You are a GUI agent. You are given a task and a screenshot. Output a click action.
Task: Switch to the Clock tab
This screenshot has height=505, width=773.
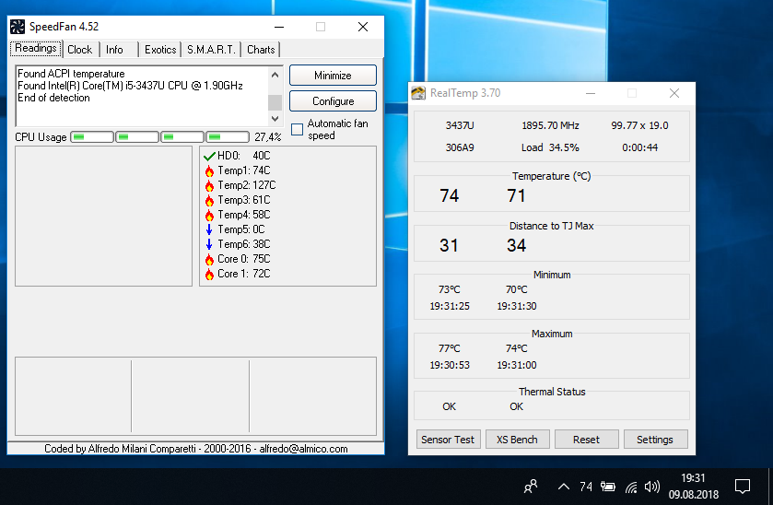coord(79,50)
